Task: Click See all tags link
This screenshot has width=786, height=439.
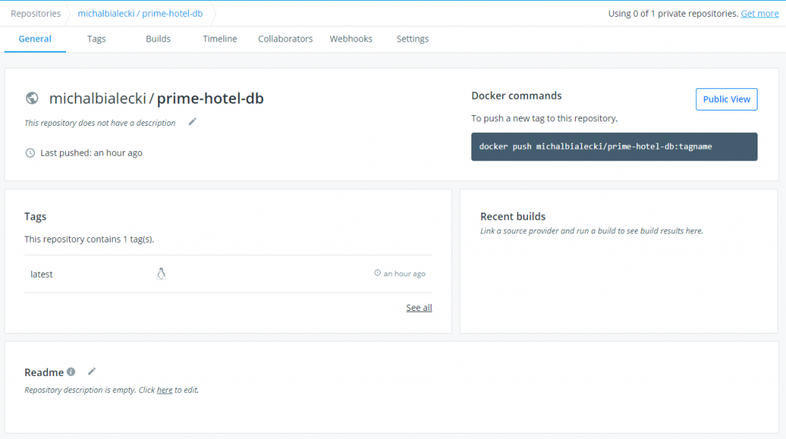Action: point(419,308)
